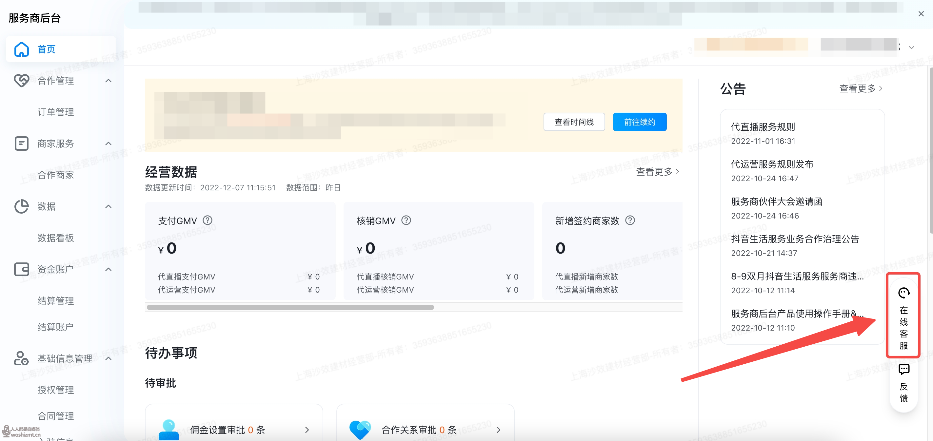Click the 商家服务 document icon
This screenshot has width=933, height=441.
click(21, 144)
